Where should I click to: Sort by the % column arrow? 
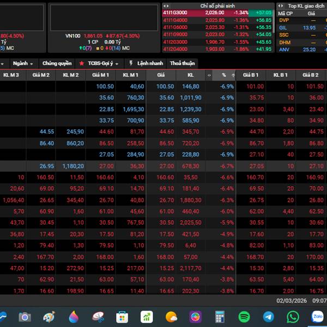pyautogui.click(x=233, y=75)
